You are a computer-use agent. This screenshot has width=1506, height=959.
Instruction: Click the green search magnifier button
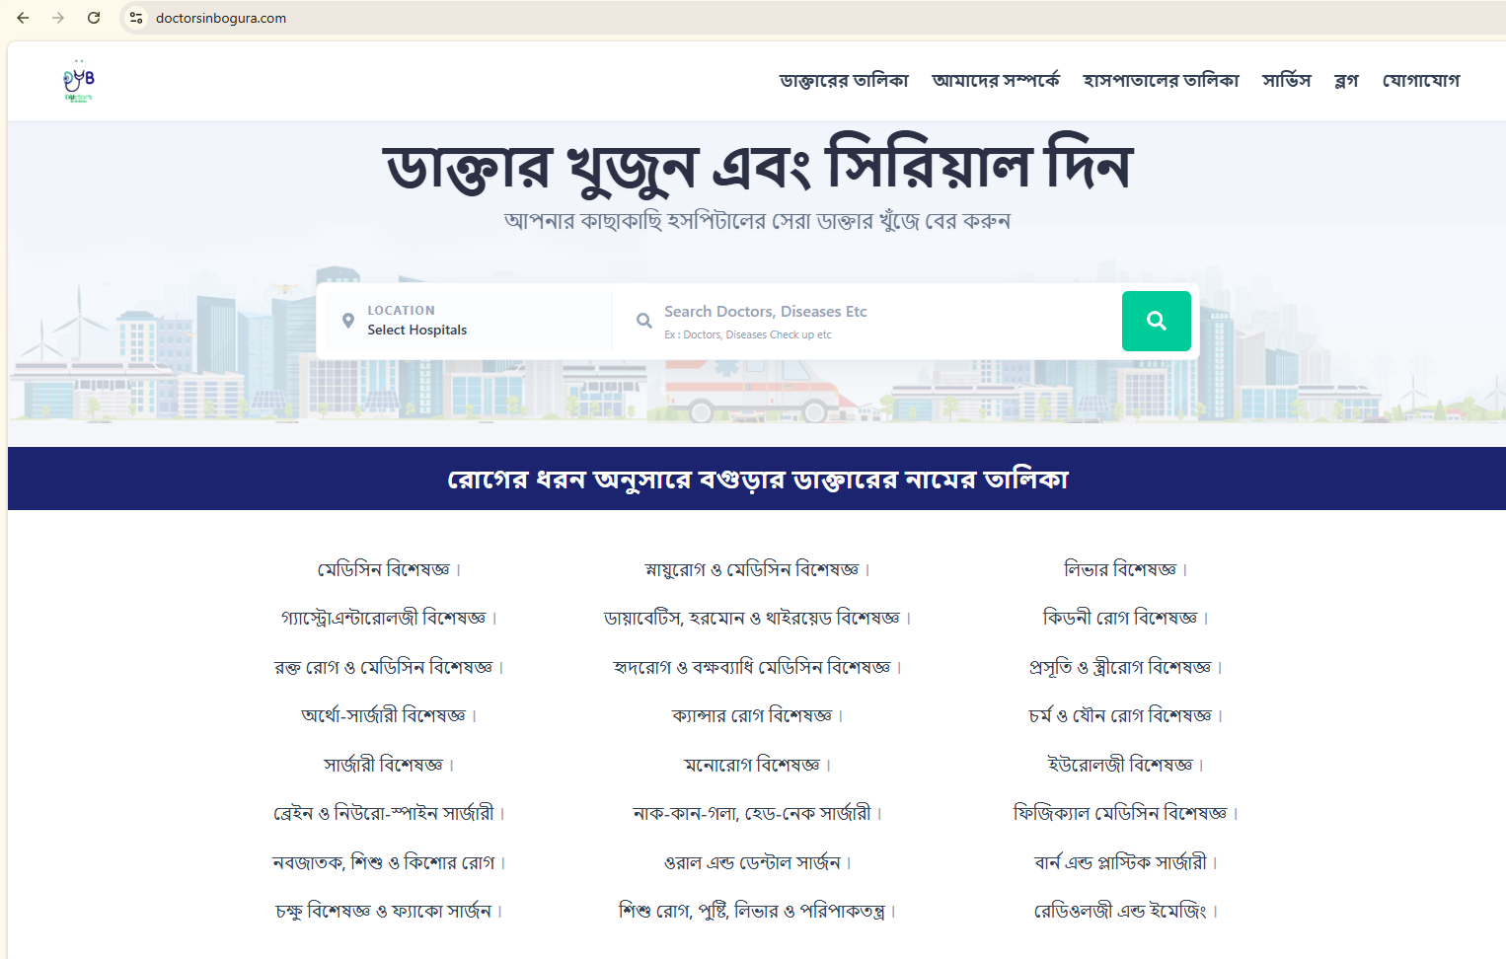tap(1156, 321)
